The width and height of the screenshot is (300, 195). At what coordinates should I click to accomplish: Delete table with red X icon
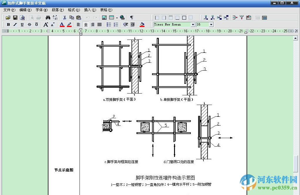[x=249, y=18]
